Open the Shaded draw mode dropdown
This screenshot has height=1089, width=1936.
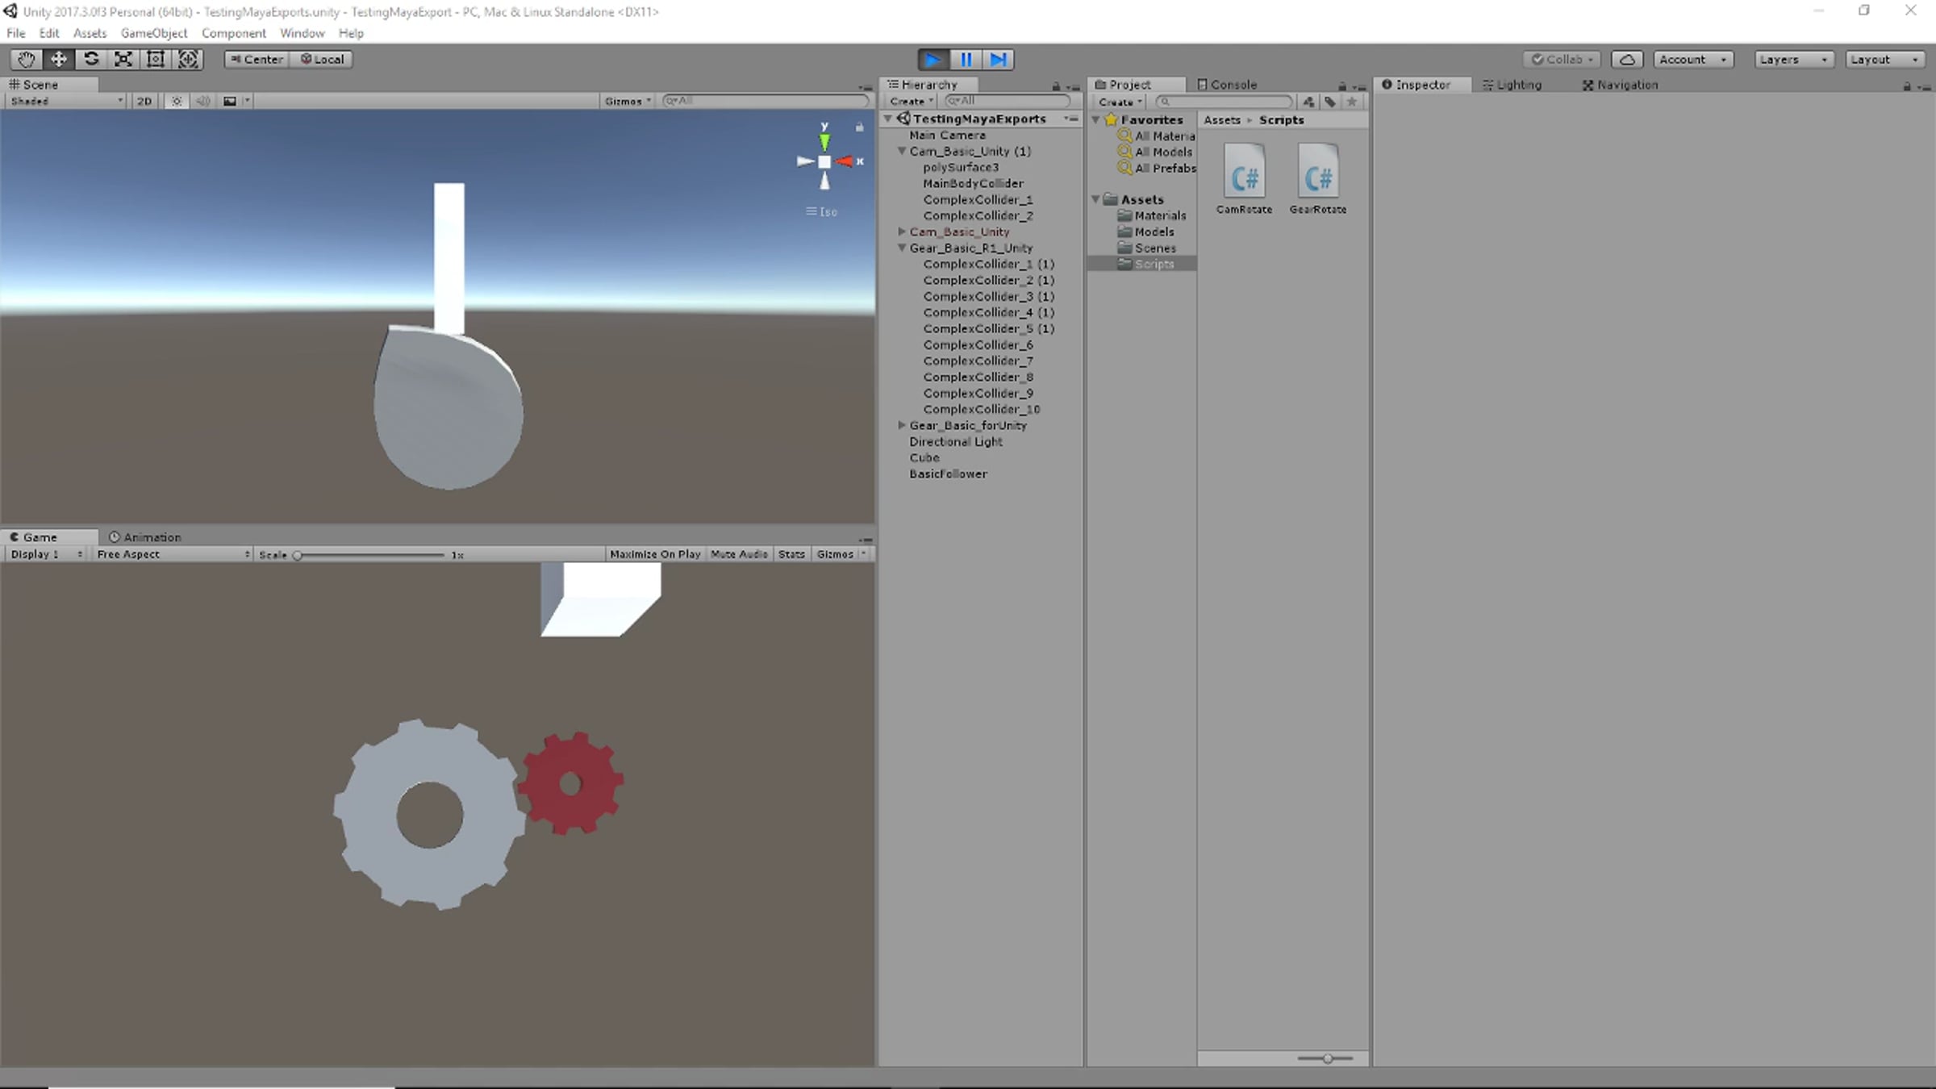[66, 101]
